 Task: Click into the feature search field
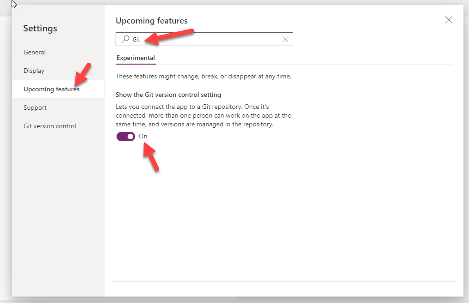coord(204,39)
